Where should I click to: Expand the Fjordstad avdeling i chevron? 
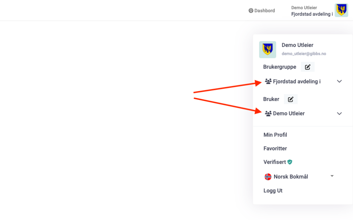click(x=339, y=81)
